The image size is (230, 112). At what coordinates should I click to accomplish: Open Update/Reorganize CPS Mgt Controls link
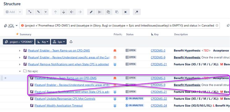click(65, 99)
